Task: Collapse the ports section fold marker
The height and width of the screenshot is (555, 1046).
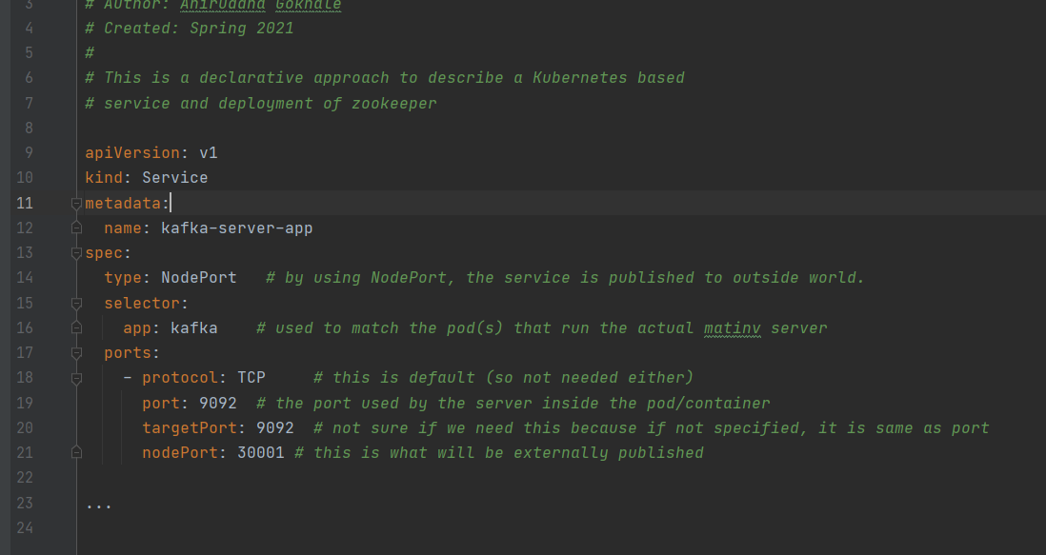Action: click(x=76, y=353)
